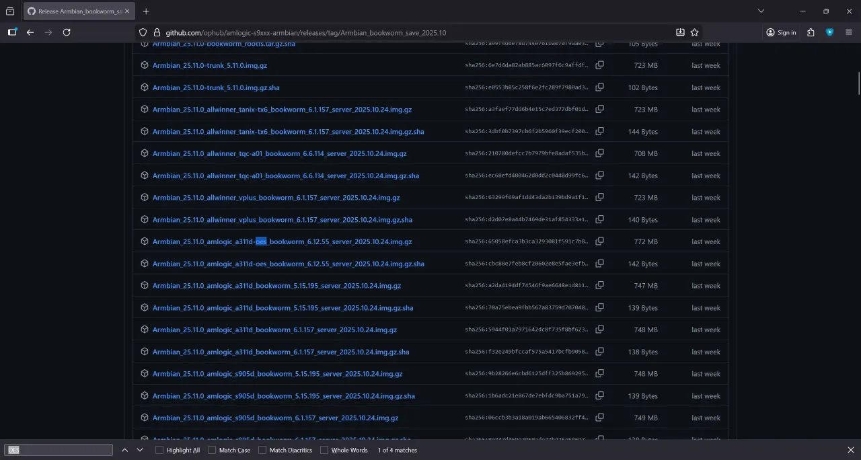Reload the GitHub release page
861x460 pixels.
(67, 32)
